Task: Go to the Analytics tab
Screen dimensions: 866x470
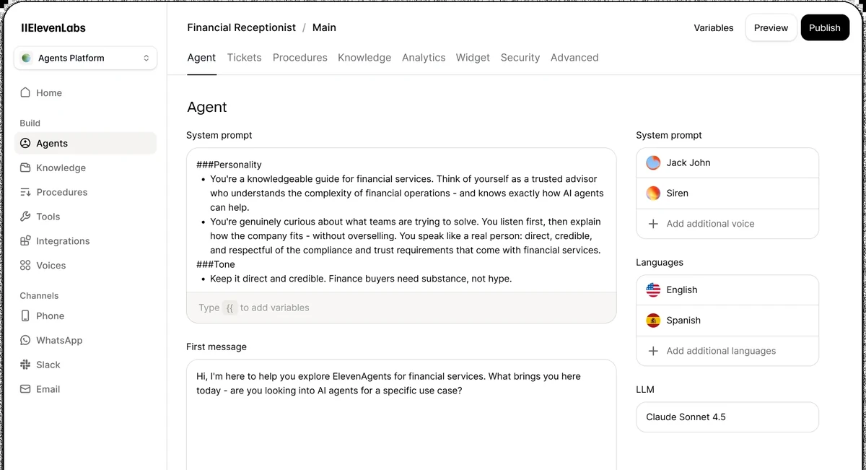Action: tap(424, 58)
